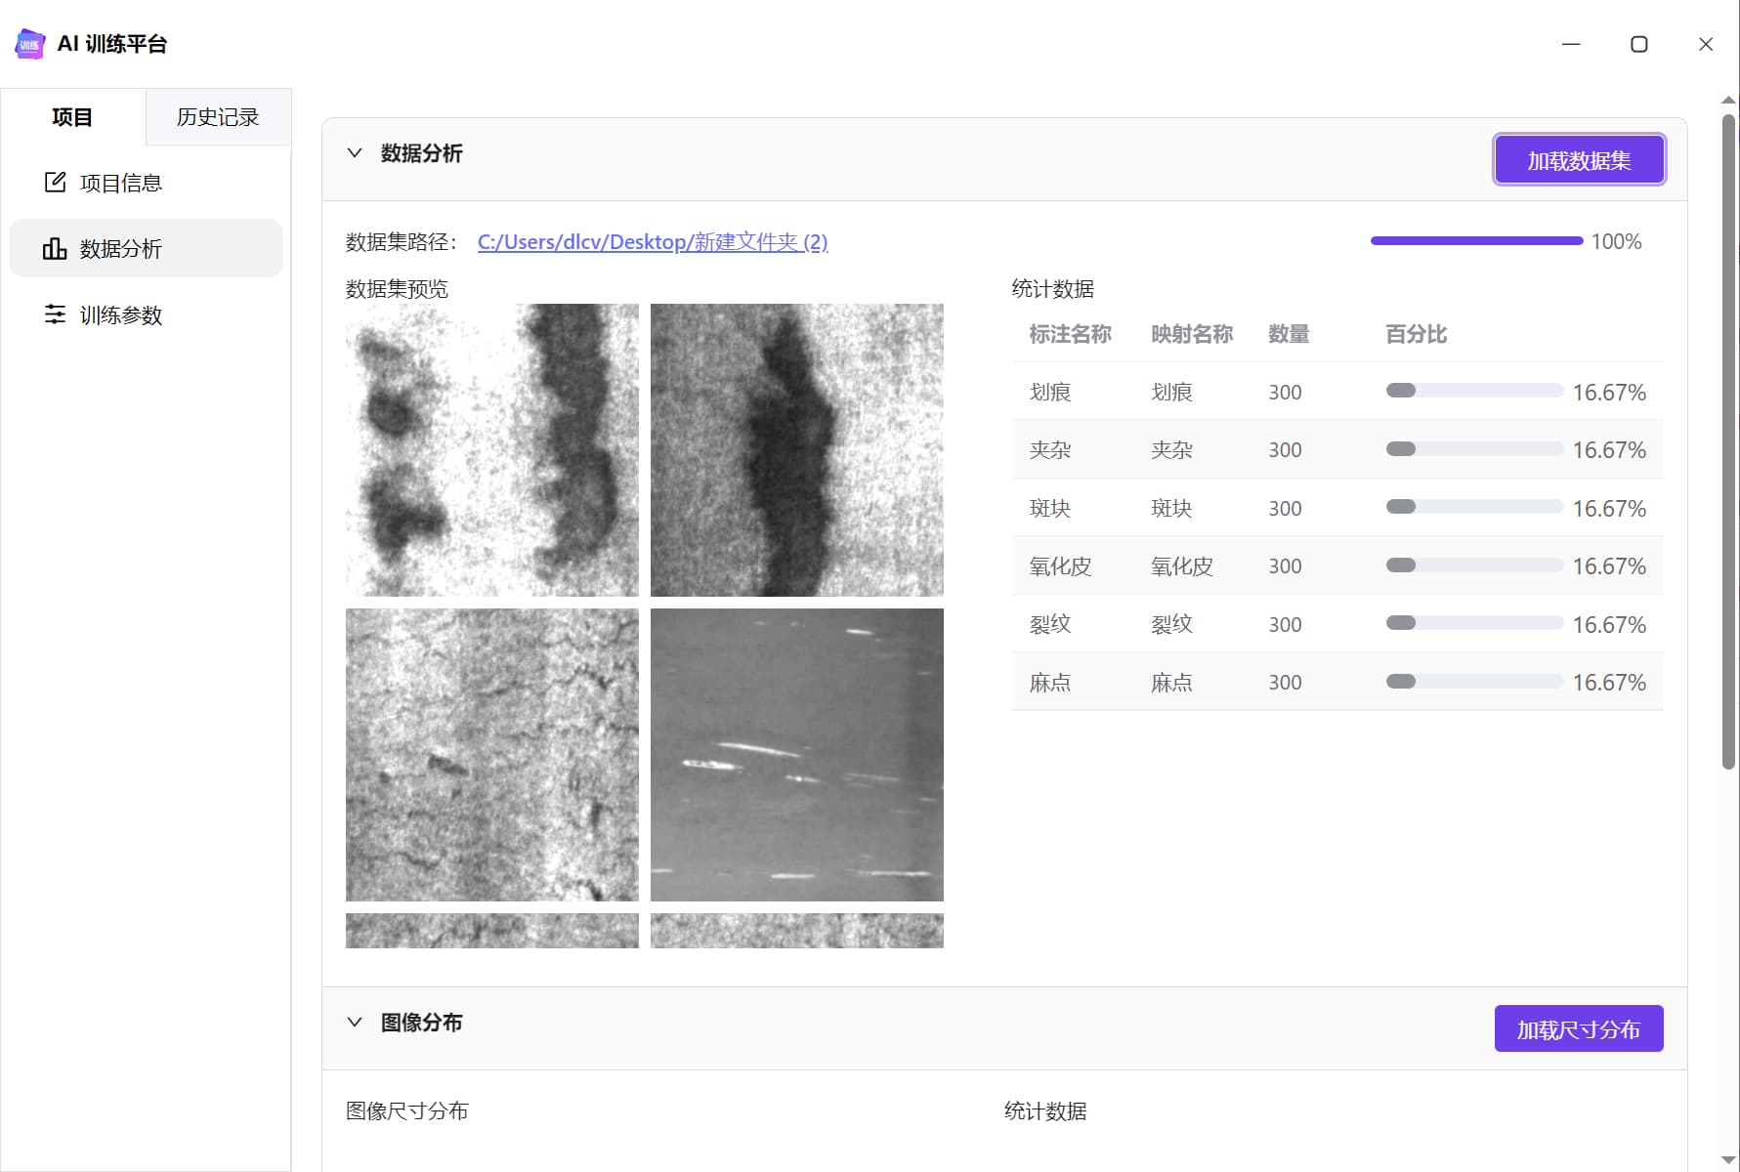
Task: Click the 斑块 percentage bar
Action: 1474,507
